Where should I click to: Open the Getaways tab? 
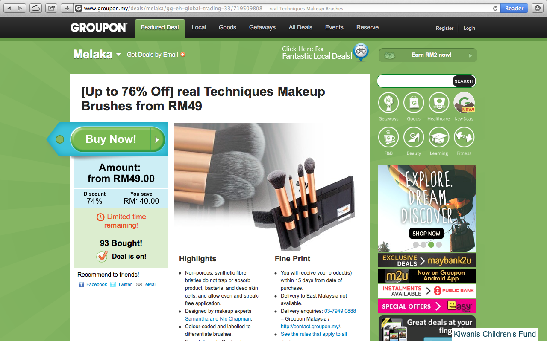click(262, 28)
